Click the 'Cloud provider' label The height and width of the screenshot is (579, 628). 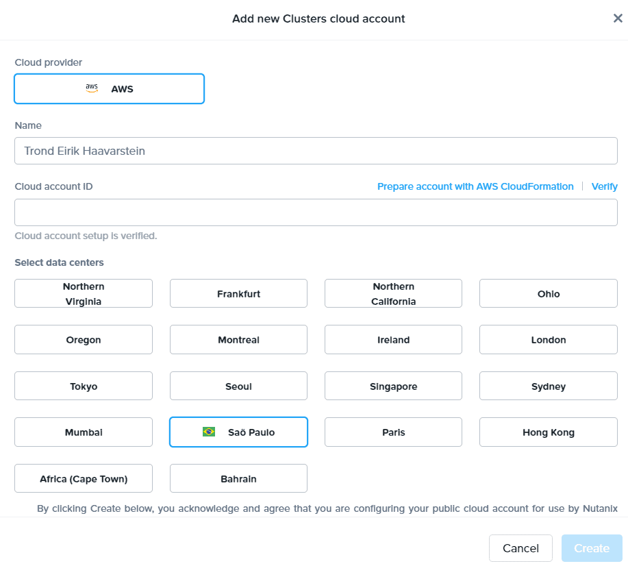49,62
